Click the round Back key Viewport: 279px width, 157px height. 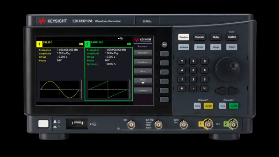click(165, 45)
